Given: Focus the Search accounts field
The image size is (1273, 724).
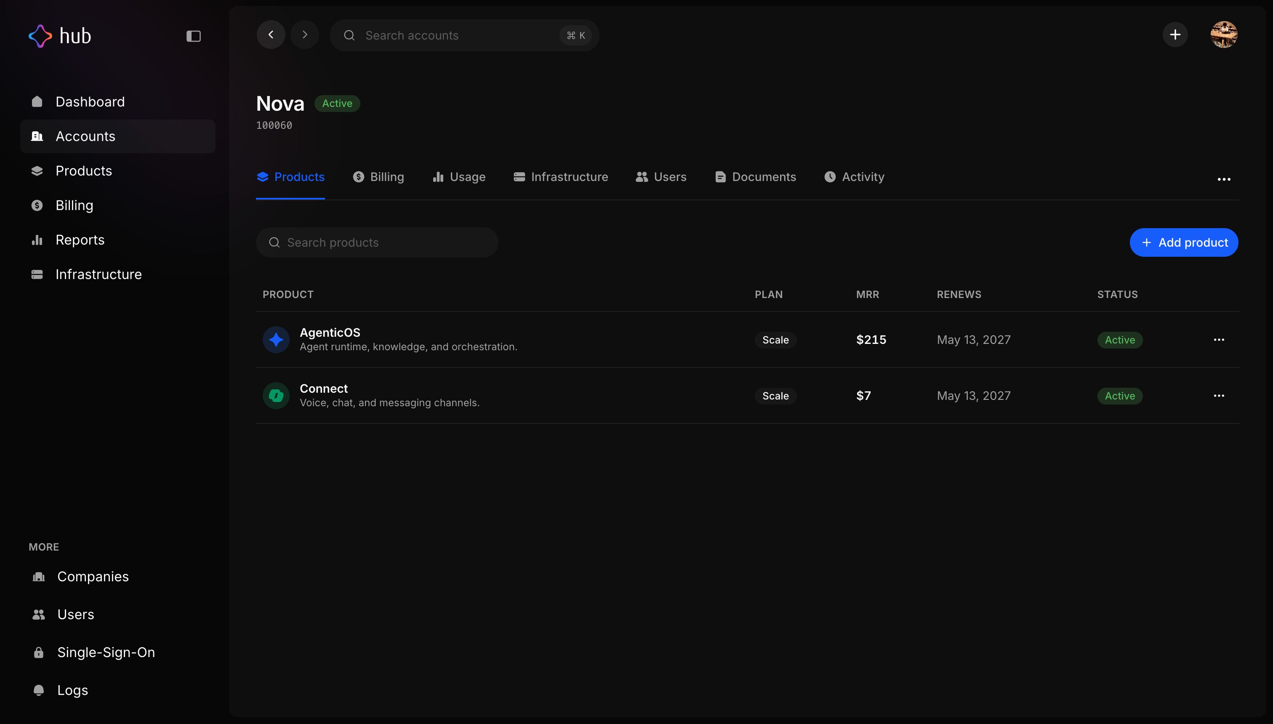Looking at the screenshot, I should coord(464,35).
